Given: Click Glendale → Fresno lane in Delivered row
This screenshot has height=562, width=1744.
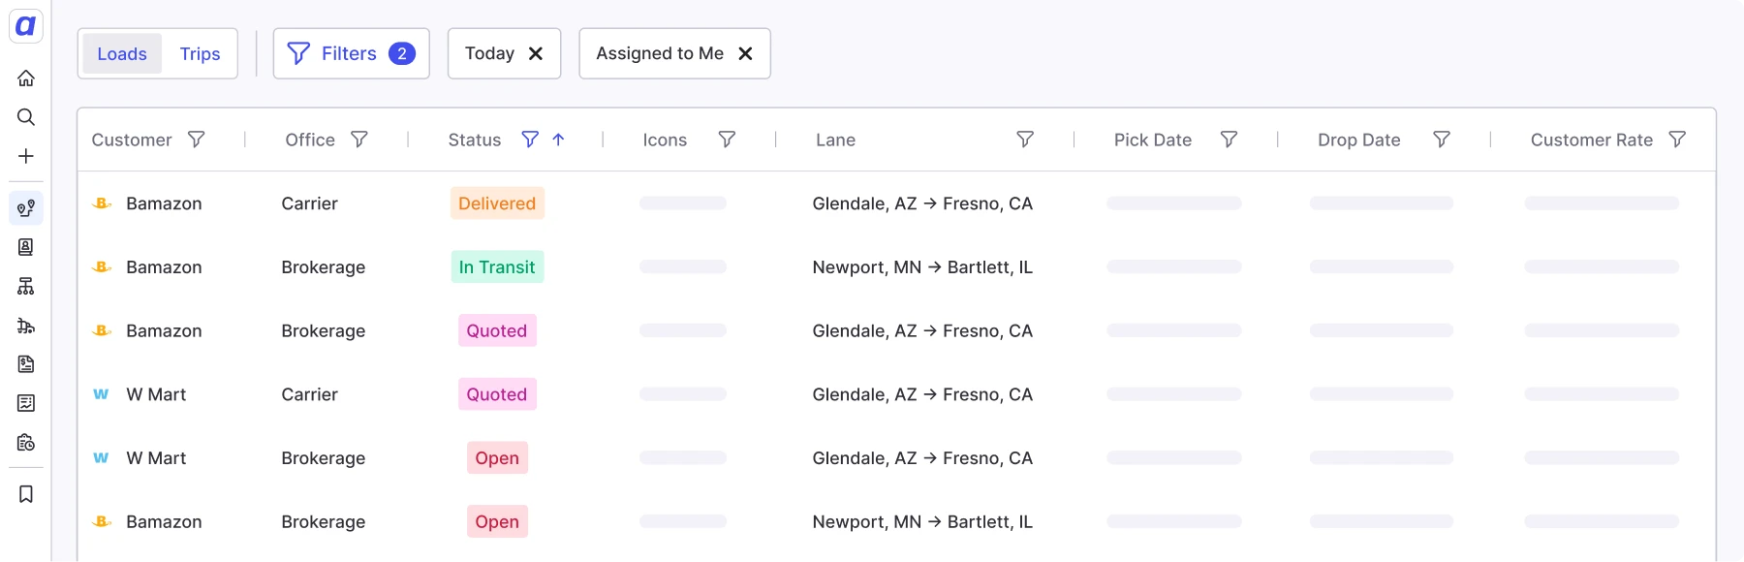Looking at the screenshot, I should 922,203.
